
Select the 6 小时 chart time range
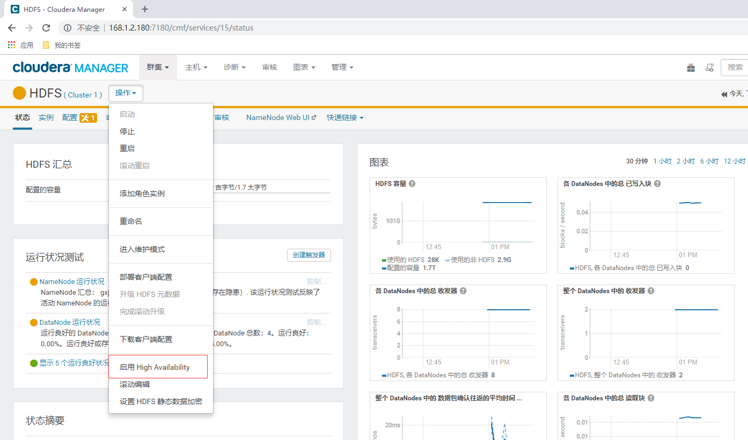(709, 161)
